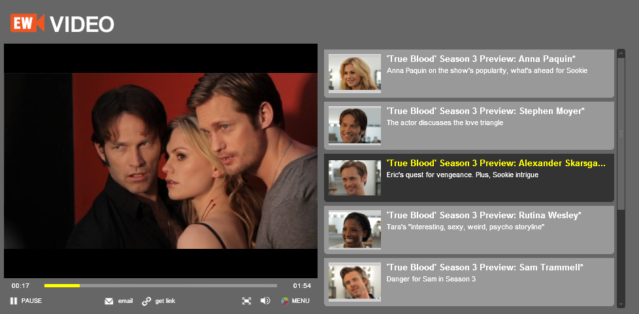Click 'Danger for Sam in Season 3'
The height and width of the screenshot is (314, 639).
pos(431,279)
